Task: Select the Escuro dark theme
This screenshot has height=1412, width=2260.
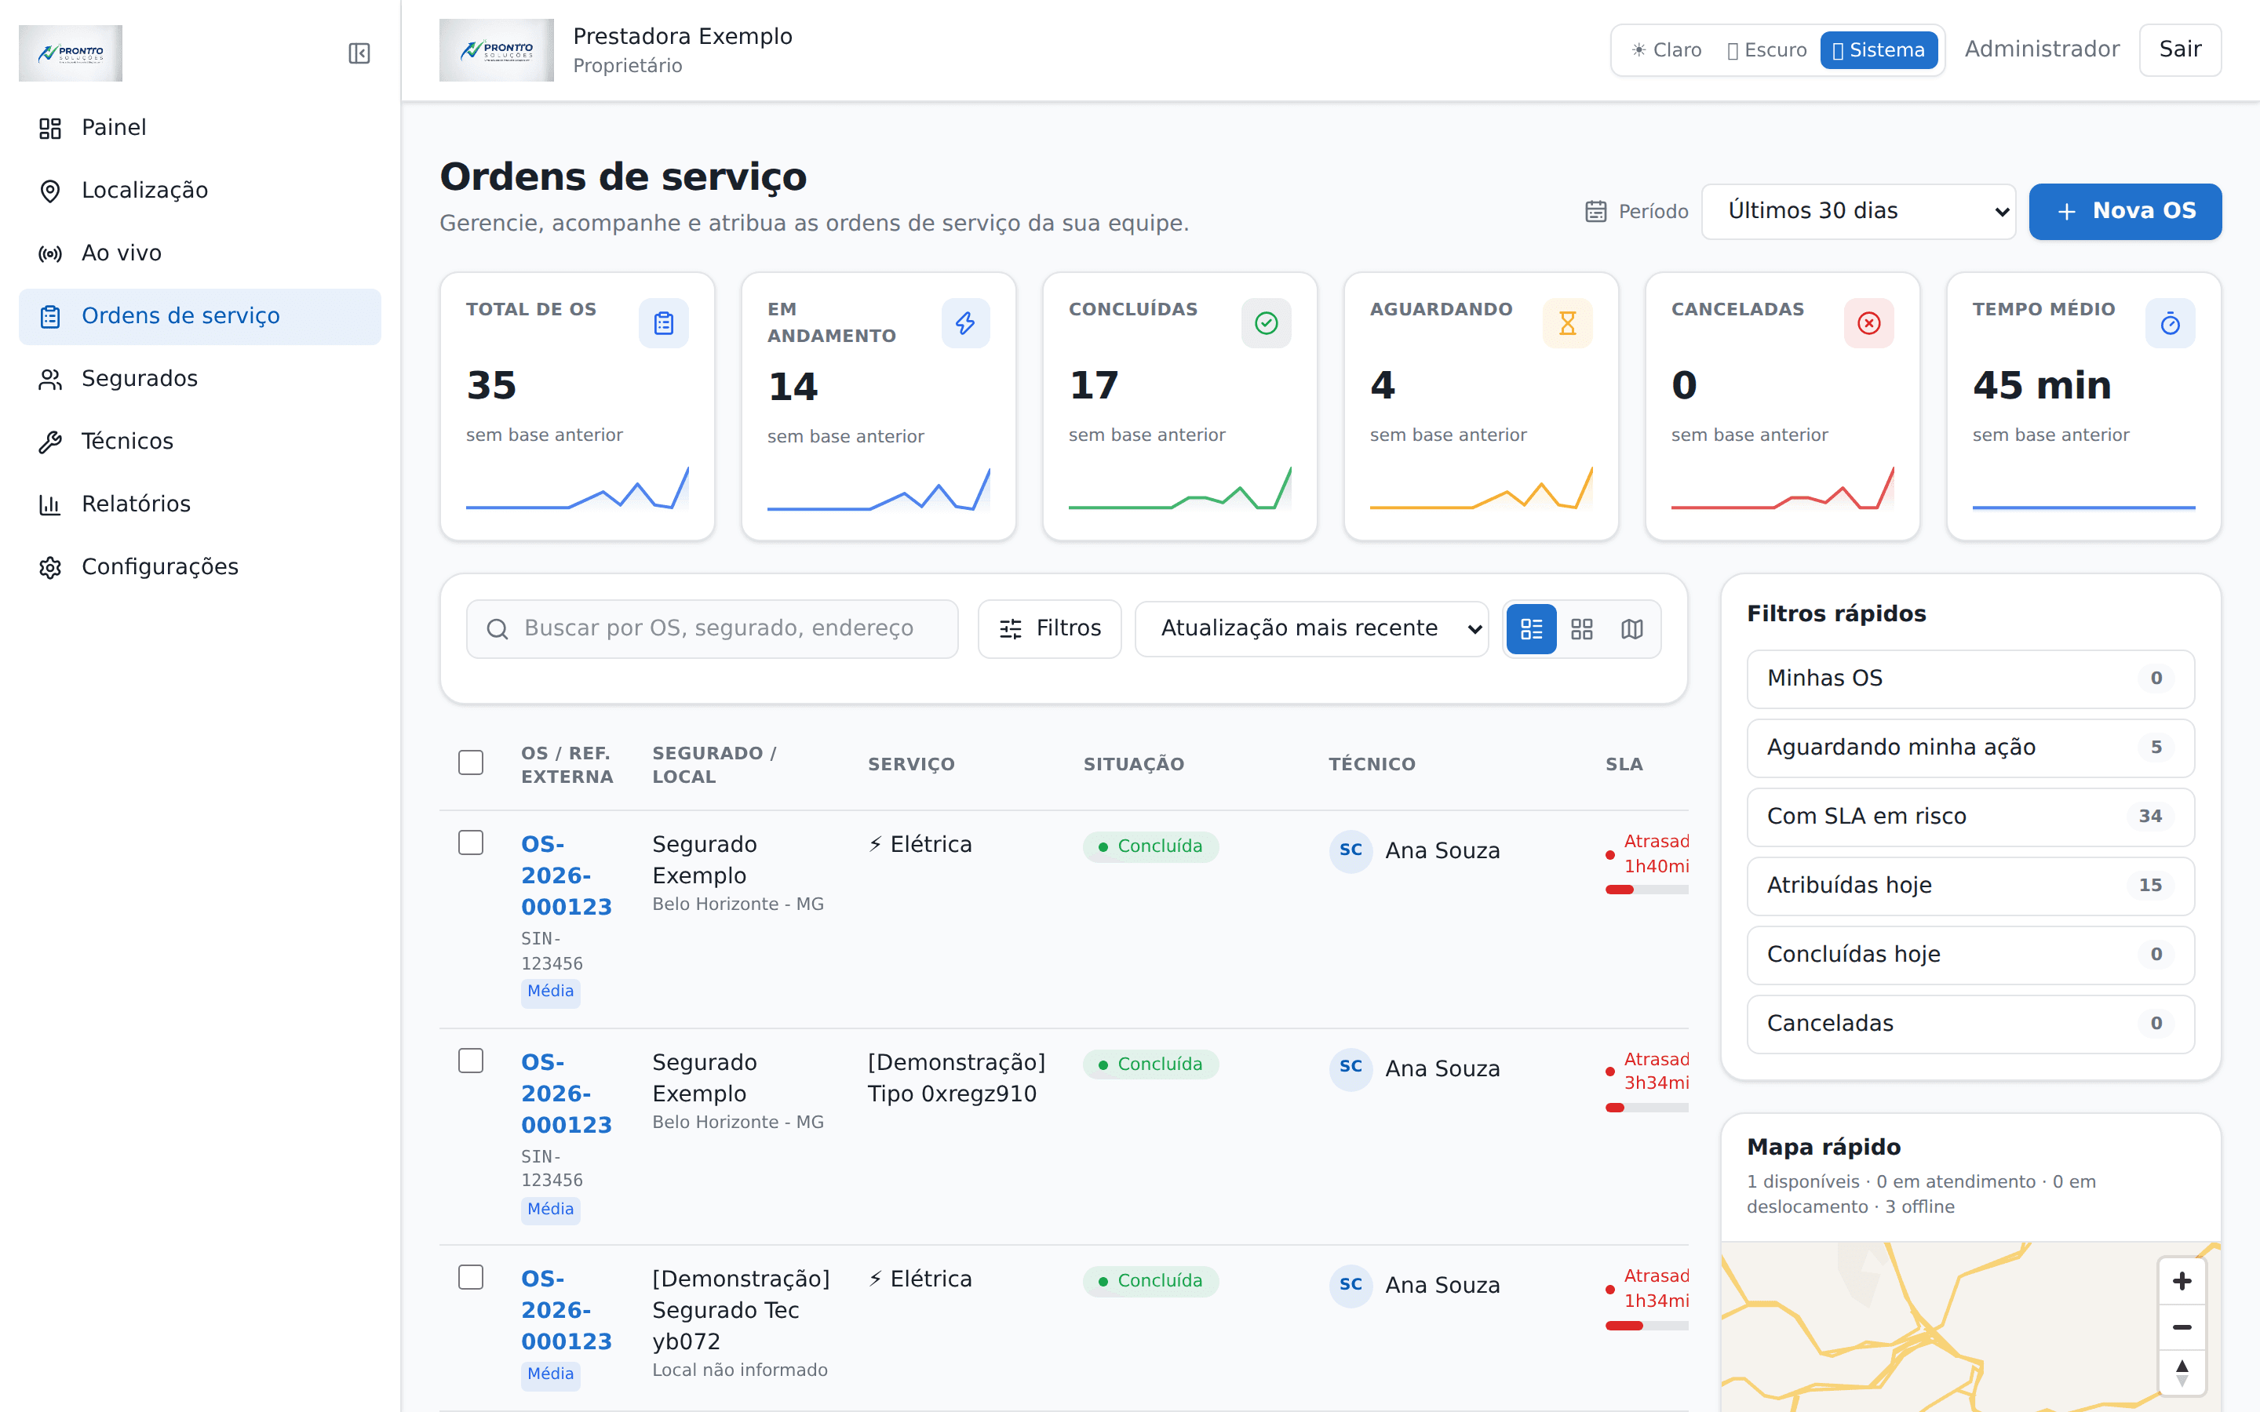Action: click(x=1766, y=50)
